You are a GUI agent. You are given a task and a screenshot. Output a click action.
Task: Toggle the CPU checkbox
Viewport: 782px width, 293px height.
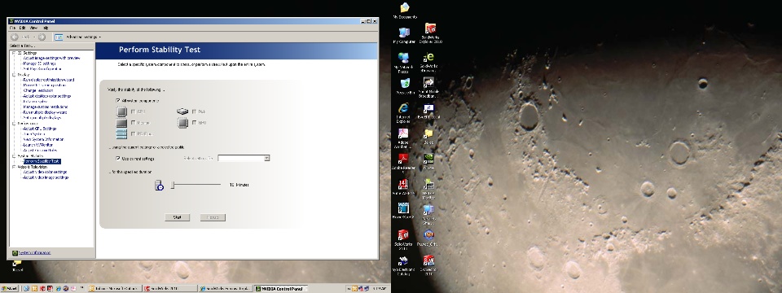[x=133, y=112]
